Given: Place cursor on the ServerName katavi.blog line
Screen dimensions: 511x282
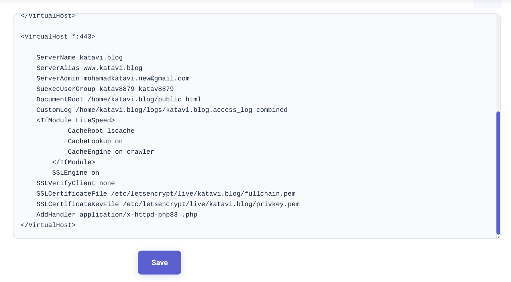Looking at the screenshot, I should 79,58.
